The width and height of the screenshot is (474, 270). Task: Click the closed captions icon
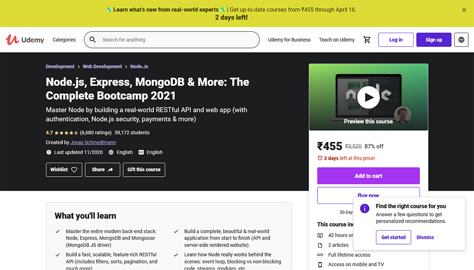click(141, 152)
